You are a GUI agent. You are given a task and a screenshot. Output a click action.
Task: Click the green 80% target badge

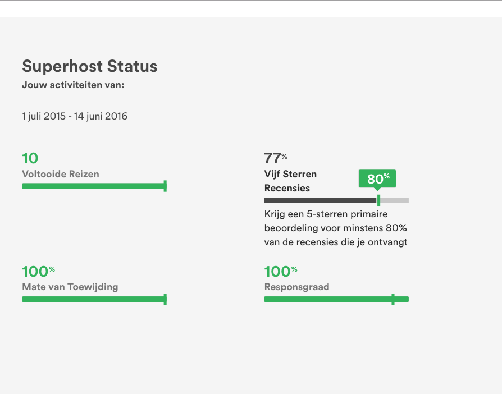377,178
